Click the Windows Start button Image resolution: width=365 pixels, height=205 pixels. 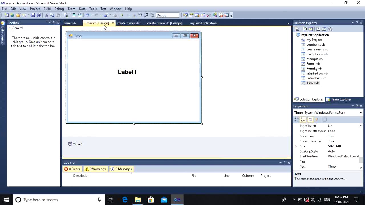point(6,200)
